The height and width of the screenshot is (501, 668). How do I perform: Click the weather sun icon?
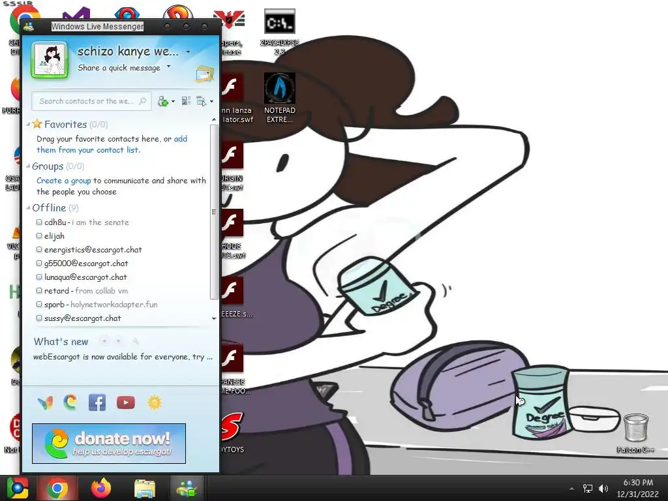154,402
